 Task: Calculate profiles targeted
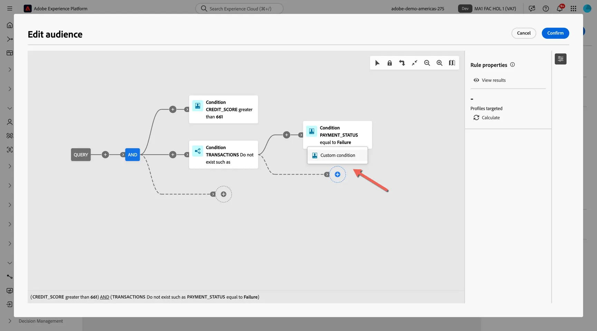[x=486, y=117]
